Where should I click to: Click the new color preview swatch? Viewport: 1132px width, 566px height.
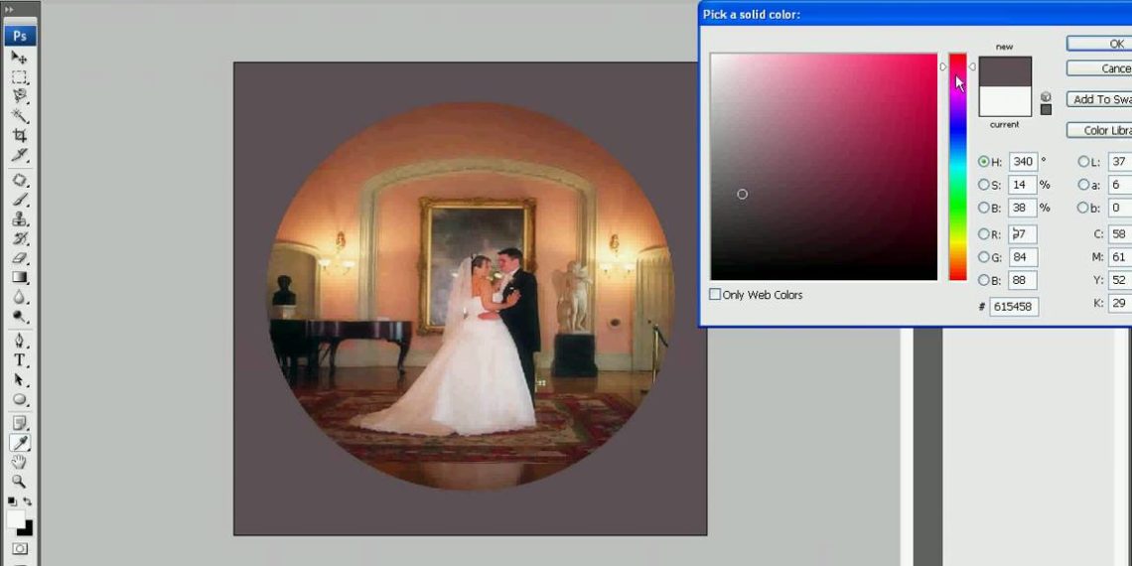tap(1005, 72)
